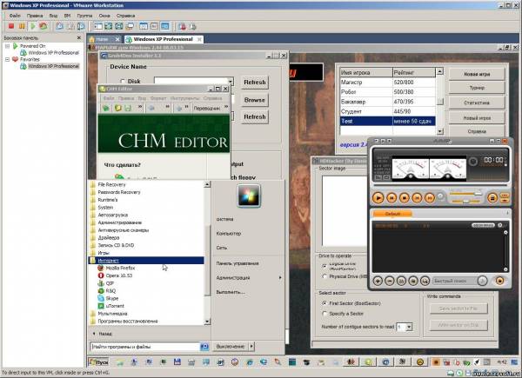Add files with AIMP playlist plus button
522x378 pixels.
[378, 281]
